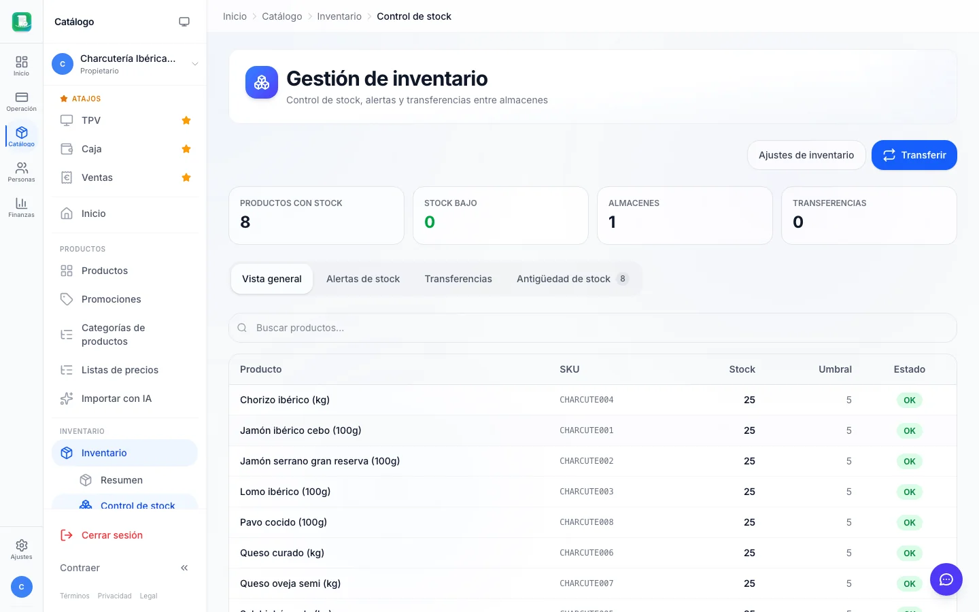979x612 pixels.
Task: Open the Legal link
Action: coord(148,596)
